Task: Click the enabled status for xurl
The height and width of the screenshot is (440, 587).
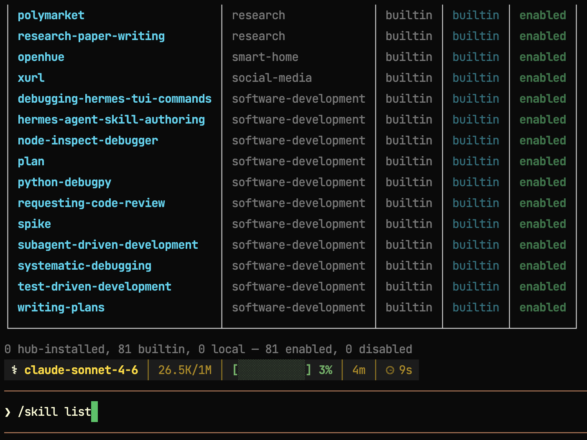Action: [x=543, y=78]
